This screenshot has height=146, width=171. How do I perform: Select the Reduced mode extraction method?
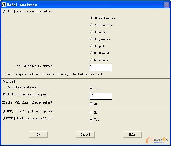click(x=91, y=32)
